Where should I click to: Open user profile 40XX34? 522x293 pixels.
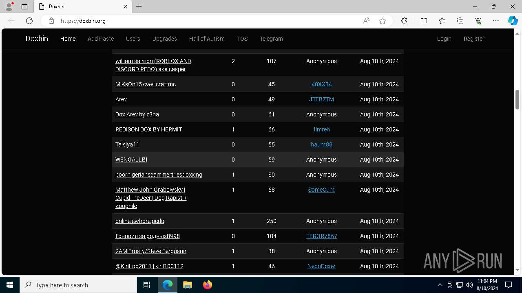point(321,84)
